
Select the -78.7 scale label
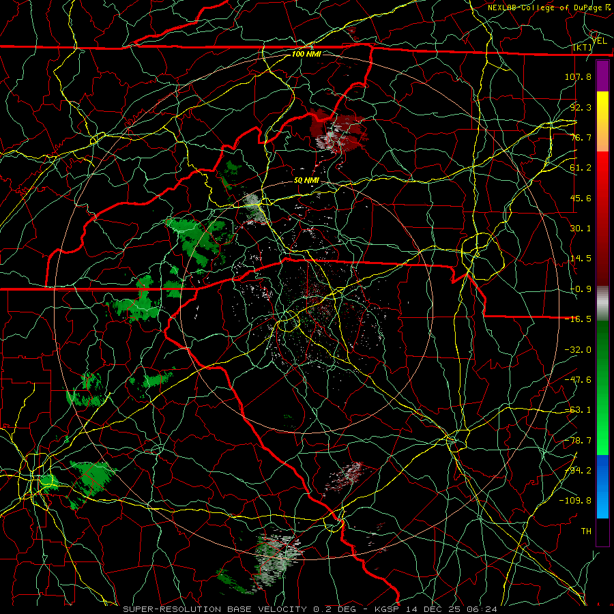click(578, 441)
